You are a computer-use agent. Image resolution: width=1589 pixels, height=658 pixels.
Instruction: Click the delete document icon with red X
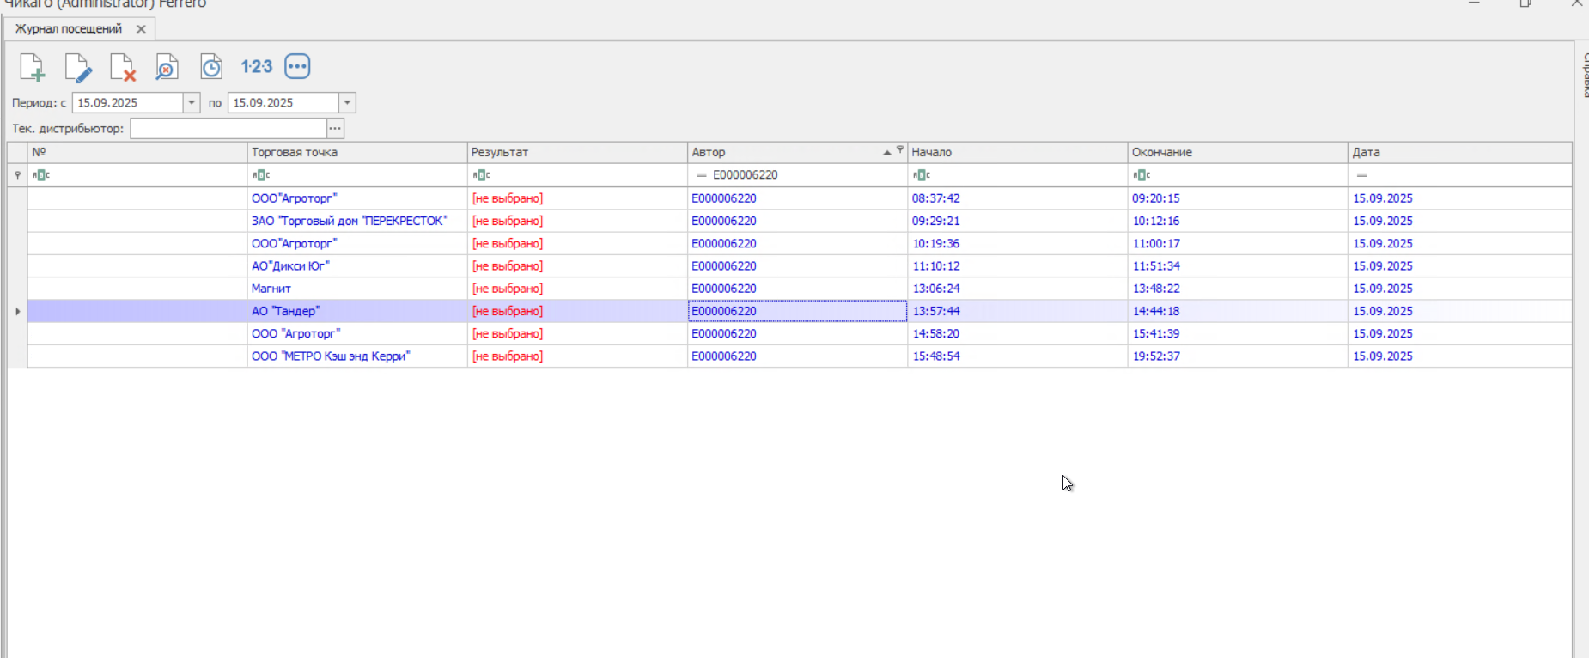point(123,67)
